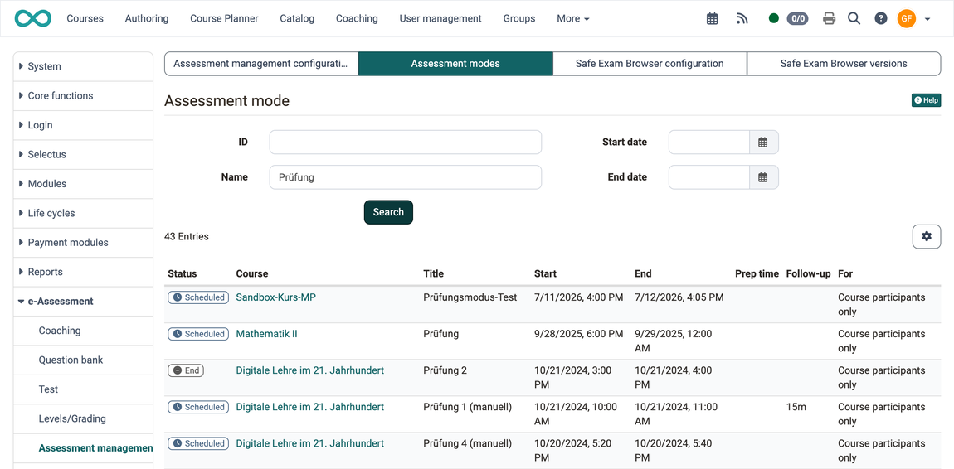Open the Start date calendar picker

tap(763, 143)
